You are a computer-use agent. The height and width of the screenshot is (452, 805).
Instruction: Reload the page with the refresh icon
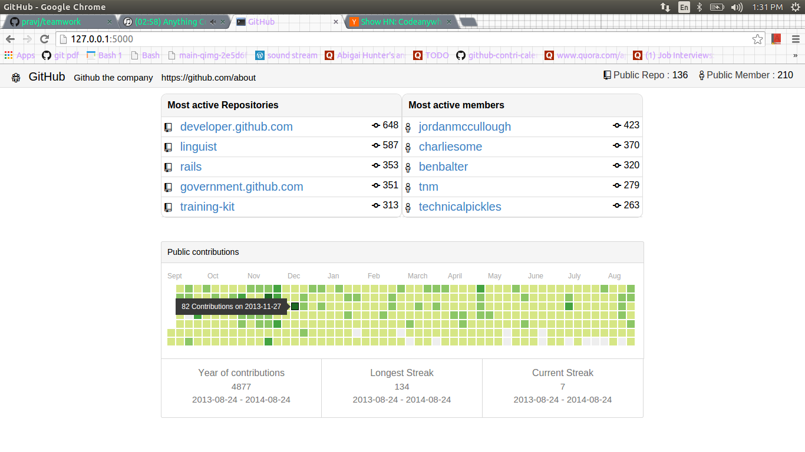click(44, 39)
